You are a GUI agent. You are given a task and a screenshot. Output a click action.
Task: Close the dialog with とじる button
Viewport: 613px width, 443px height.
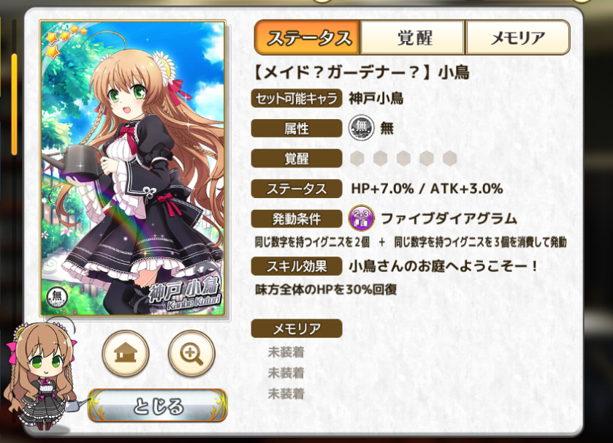pyautogui.click(x=158, y=406)
